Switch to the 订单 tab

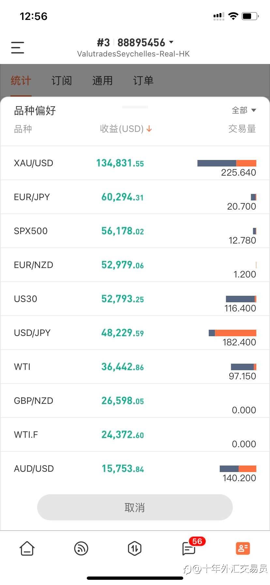[x=143, y=81]
